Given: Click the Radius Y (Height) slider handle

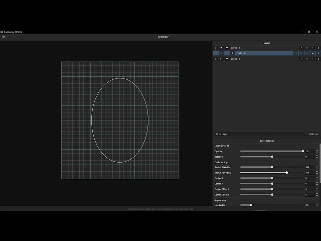Looking at the screenshot, I should 287,173.
